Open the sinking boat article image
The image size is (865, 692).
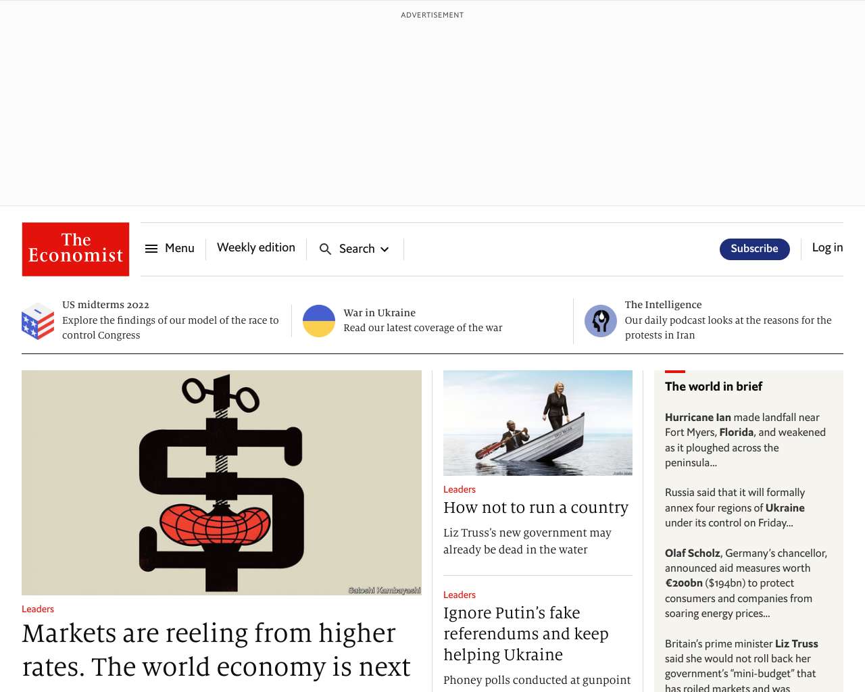point(538,423)
